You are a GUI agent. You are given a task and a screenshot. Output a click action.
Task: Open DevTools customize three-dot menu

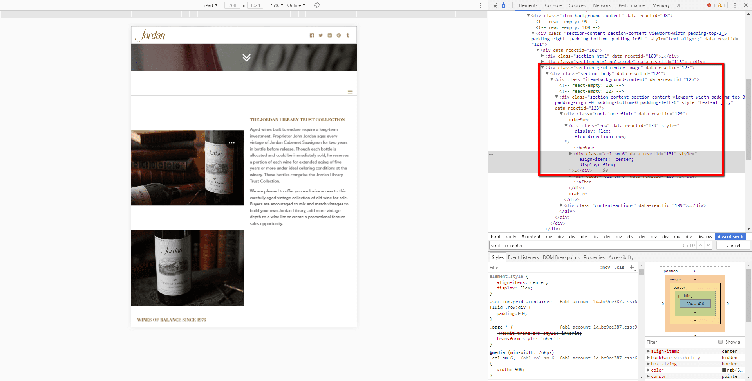pos(735,5)
